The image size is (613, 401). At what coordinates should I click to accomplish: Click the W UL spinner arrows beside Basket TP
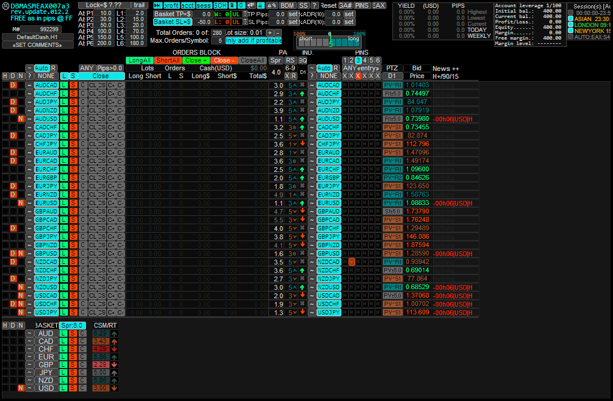[x=245, y=14]
